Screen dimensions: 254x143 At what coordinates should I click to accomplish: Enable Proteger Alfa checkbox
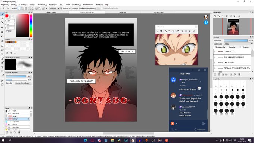pyautogui.click(x=215, y=47)
